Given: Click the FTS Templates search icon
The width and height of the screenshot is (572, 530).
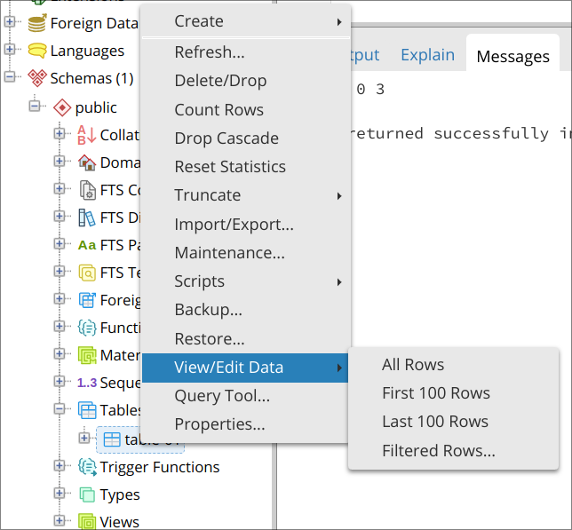Looking at the screenshot, I should click(87, 273).
